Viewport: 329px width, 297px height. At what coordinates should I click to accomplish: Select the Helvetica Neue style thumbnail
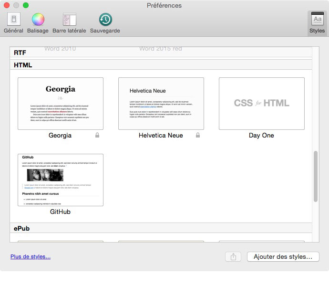pyautogui.click(x=161, y=104)
